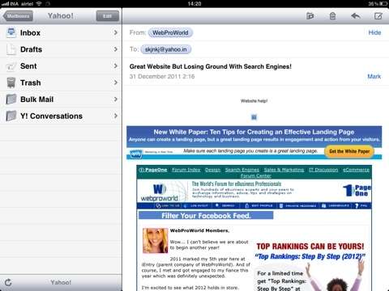The height and width of the screenshot is (291, 389).
Task: Click the Get the White Paper button
Action: 349,151
